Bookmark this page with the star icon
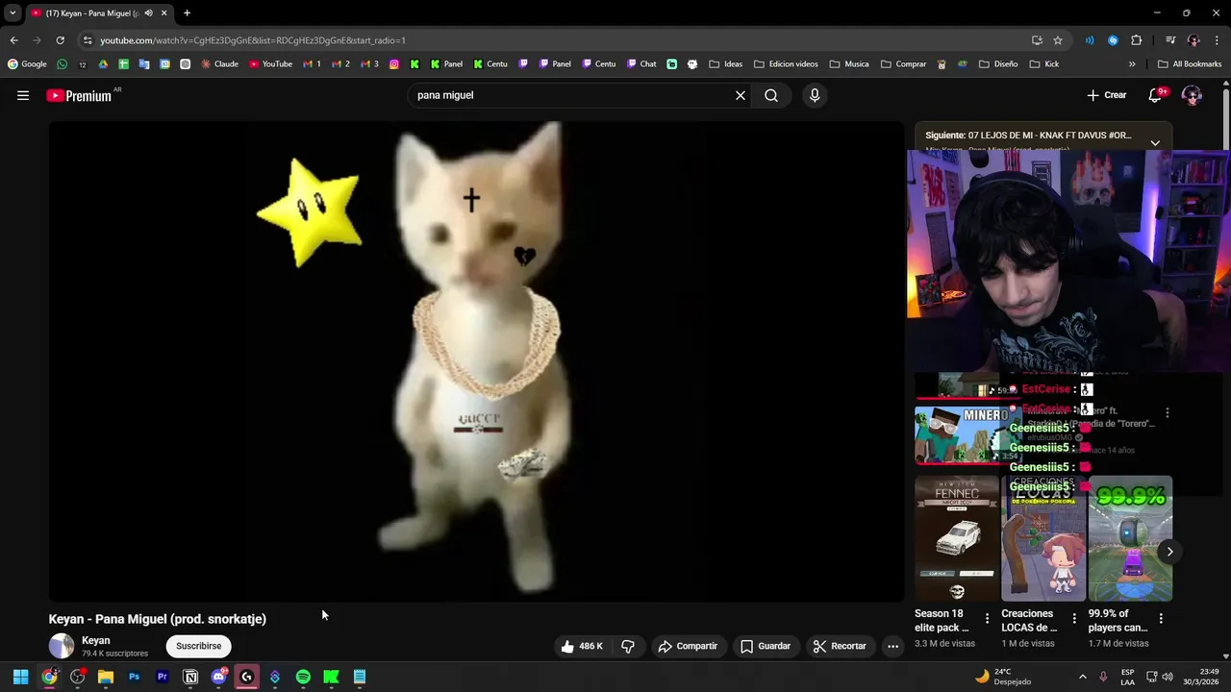Viewport: 1231px width, 692px height. (x=1058, y=40)
